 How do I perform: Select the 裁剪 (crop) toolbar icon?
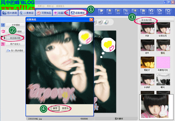[126, 12]
